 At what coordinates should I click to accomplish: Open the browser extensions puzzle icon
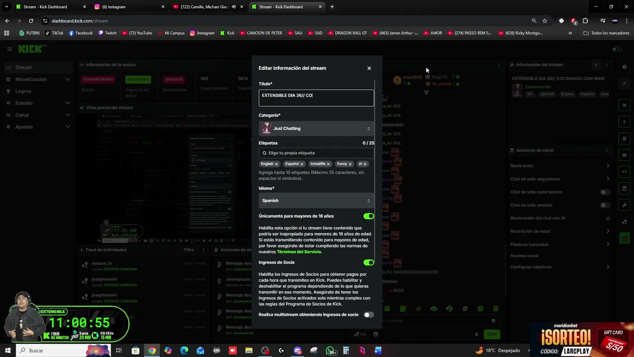[x=585, y=21]
